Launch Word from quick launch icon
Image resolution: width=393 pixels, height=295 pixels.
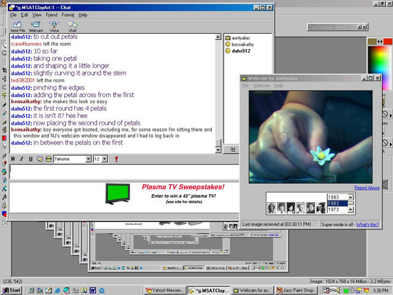[x=93, y=291]
